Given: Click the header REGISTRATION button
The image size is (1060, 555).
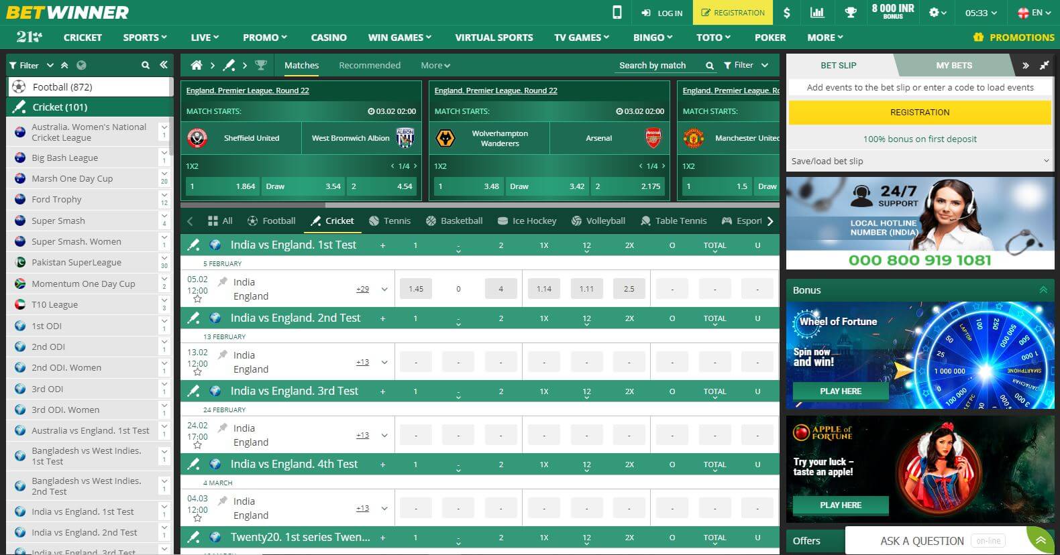Looking at the screenshot, I should [733, 13].
